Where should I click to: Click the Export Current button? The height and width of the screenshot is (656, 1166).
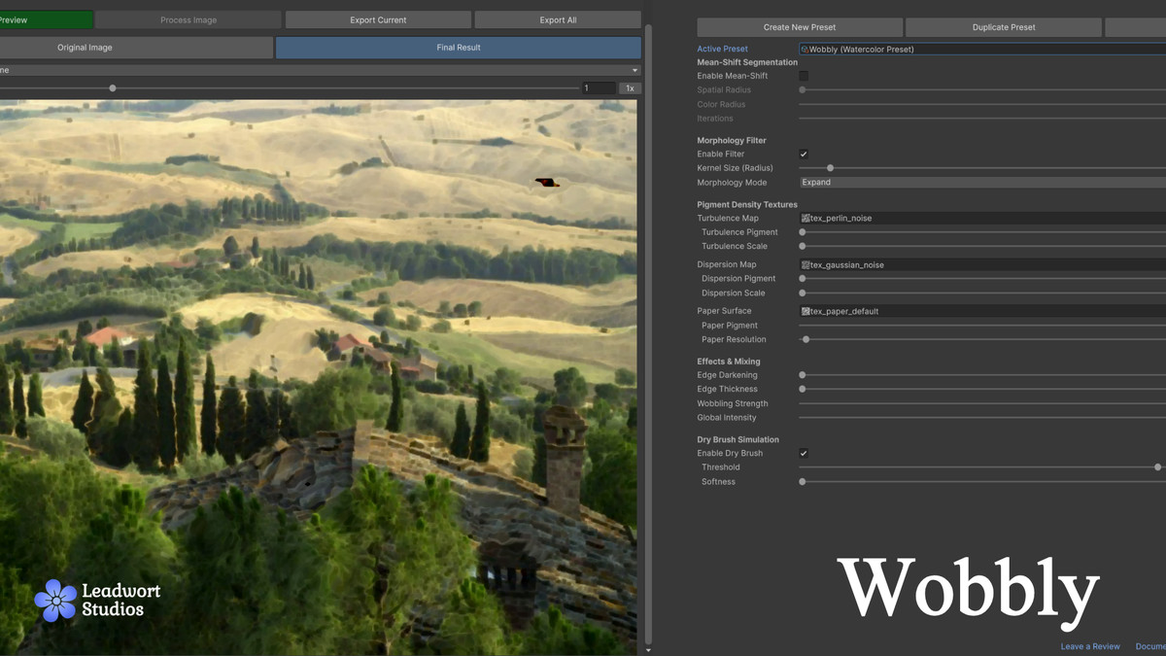click(x=378, y=19)
